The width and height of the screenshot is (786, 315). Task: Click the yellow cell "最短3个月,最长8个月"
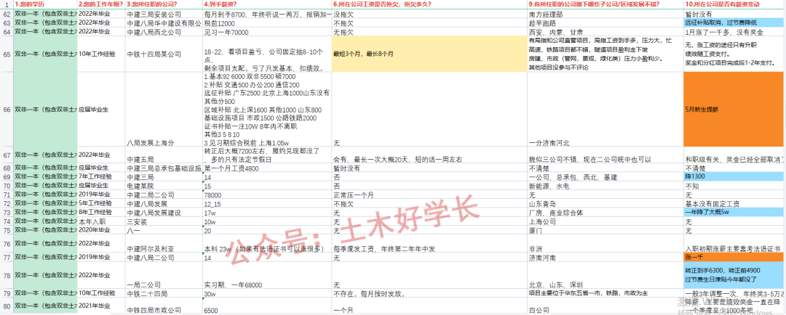(429, 54)
